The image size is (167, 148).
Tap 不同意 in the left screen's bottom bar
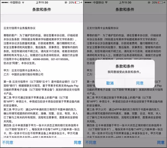click(8, 143)
